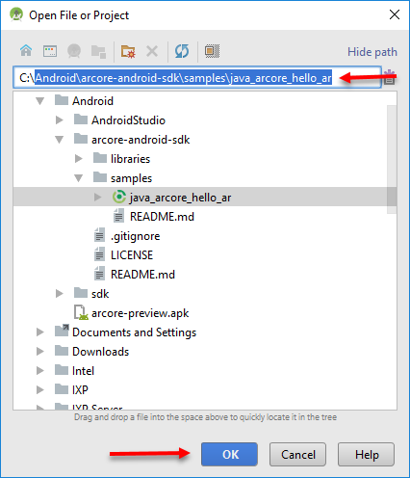Collapse the samples folder

[79, 178]
